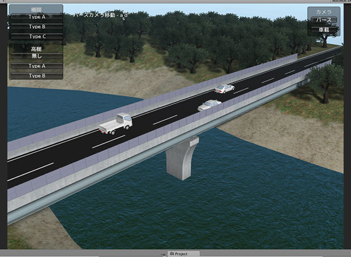Choose pier Type B under 橋脚

point(37,27)
